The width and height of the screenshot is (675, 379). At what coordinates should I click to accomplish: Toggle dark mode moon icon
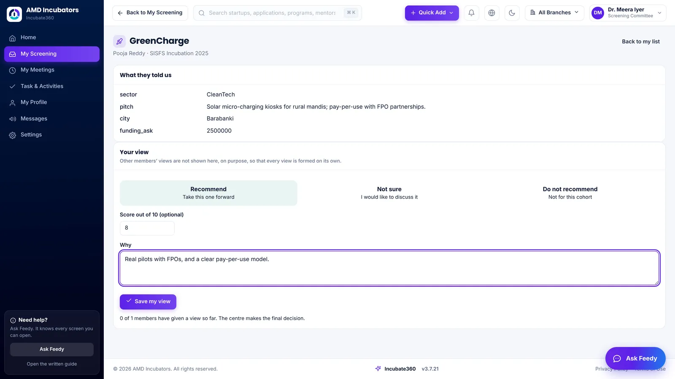click(x=512, y=13)
